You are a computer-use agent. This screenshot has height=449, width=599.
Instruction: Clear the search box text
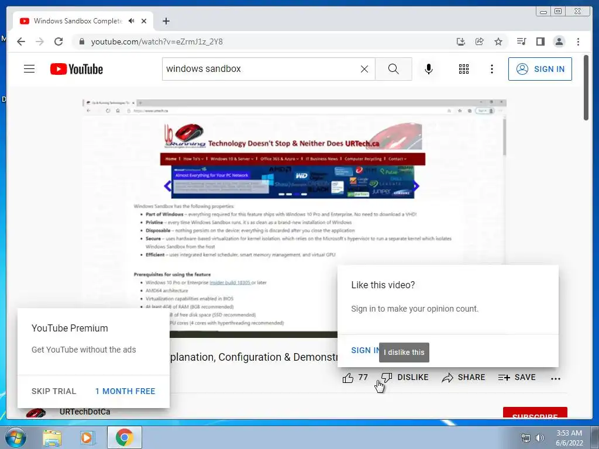(x=364, y=69)
